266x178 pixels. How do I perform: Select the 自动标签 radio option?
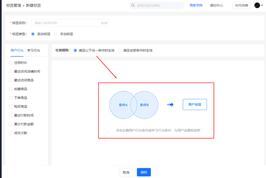(x=33, y=34)
